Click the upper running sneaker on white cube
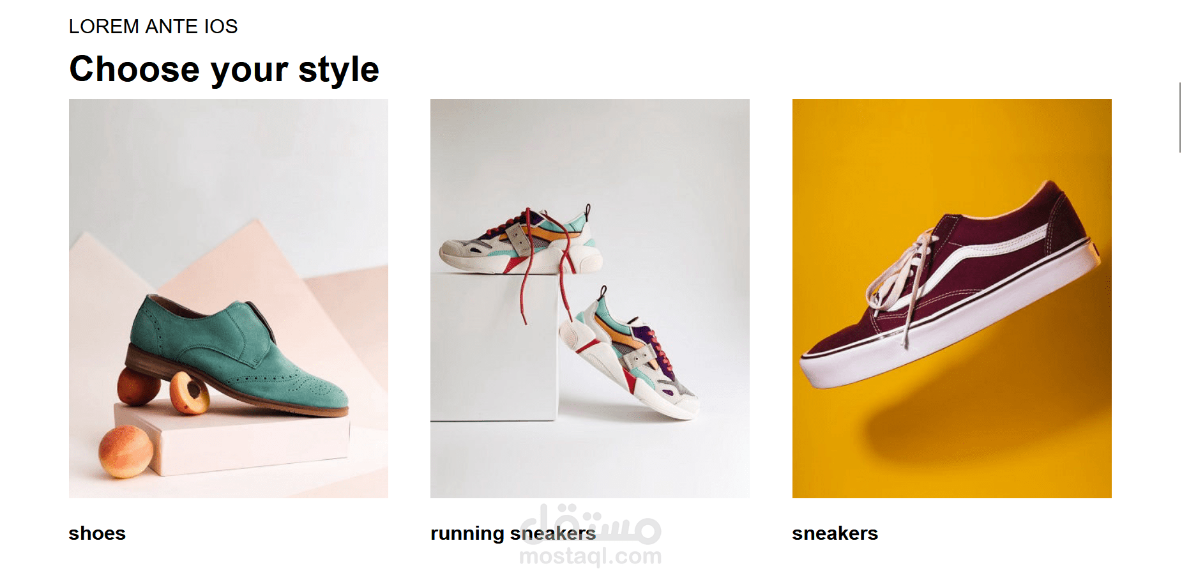This screenshot has width=1182, height=580. tap(520, 241)
